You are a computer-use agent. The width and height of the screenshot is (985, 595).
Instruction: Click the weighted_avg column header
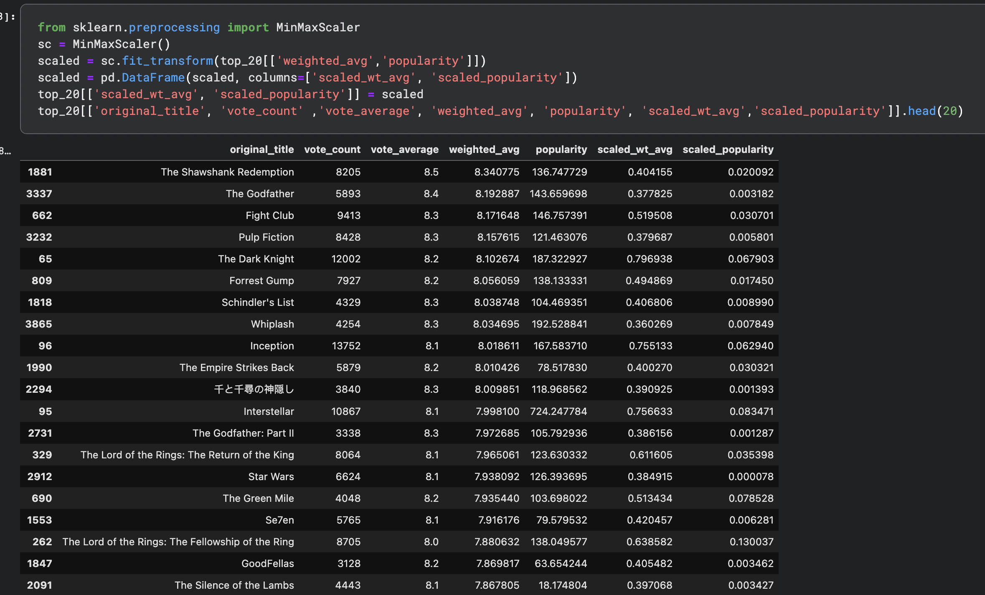click(x=484, y=150)
